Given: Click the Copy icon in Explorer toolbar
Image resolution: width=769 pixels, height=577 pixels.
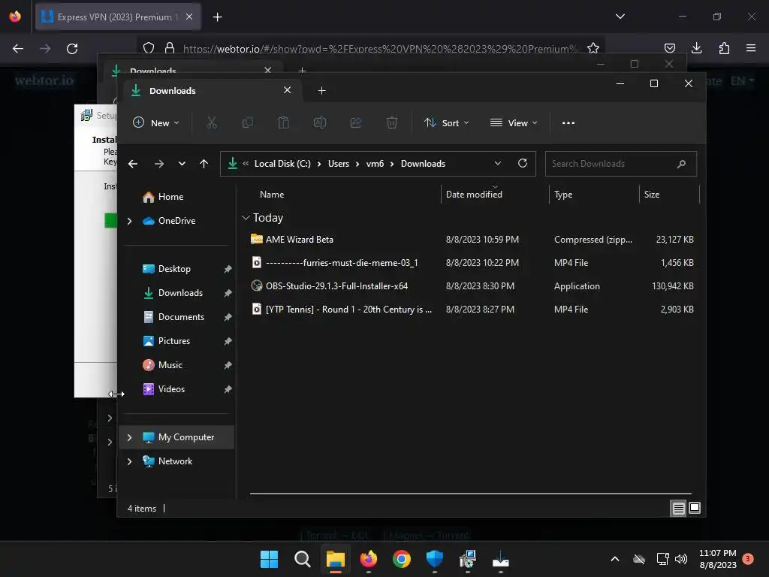Looking at the screenshot, I should pos(248,122).
